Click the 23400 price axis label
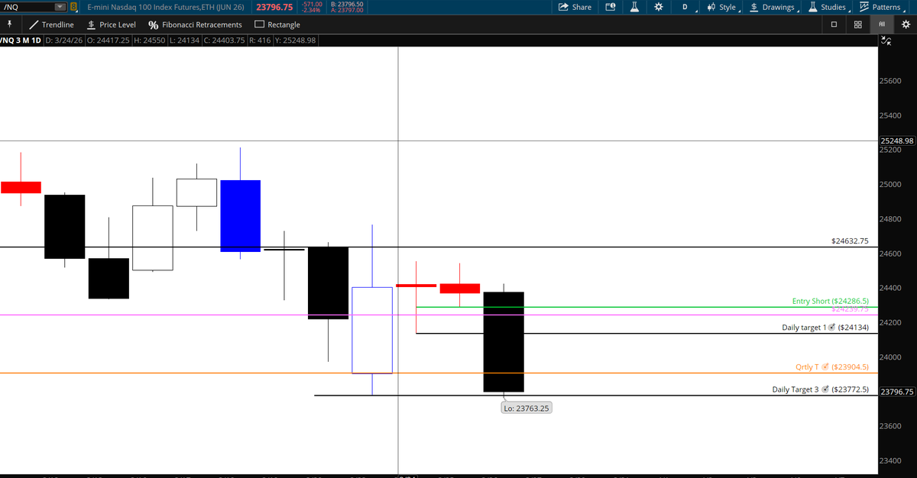 (891, 461)
